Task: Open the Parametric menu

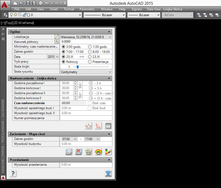Action: click(87, 9)
